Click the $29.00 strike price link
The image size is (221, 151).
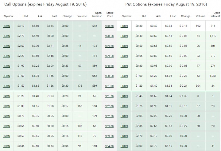point(109,46)
